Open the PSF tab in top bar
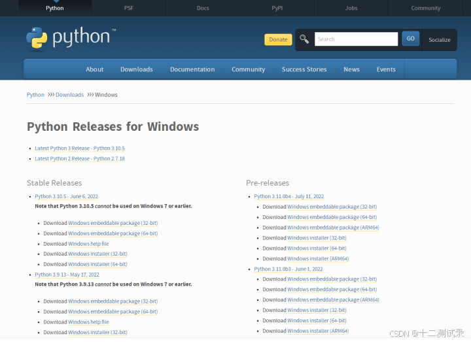The height and width of the screenshot is (342, 471). click(x=129, y=8)
